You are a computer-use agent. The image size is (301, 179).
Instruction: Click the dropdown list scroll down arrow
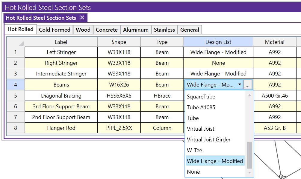249,173
